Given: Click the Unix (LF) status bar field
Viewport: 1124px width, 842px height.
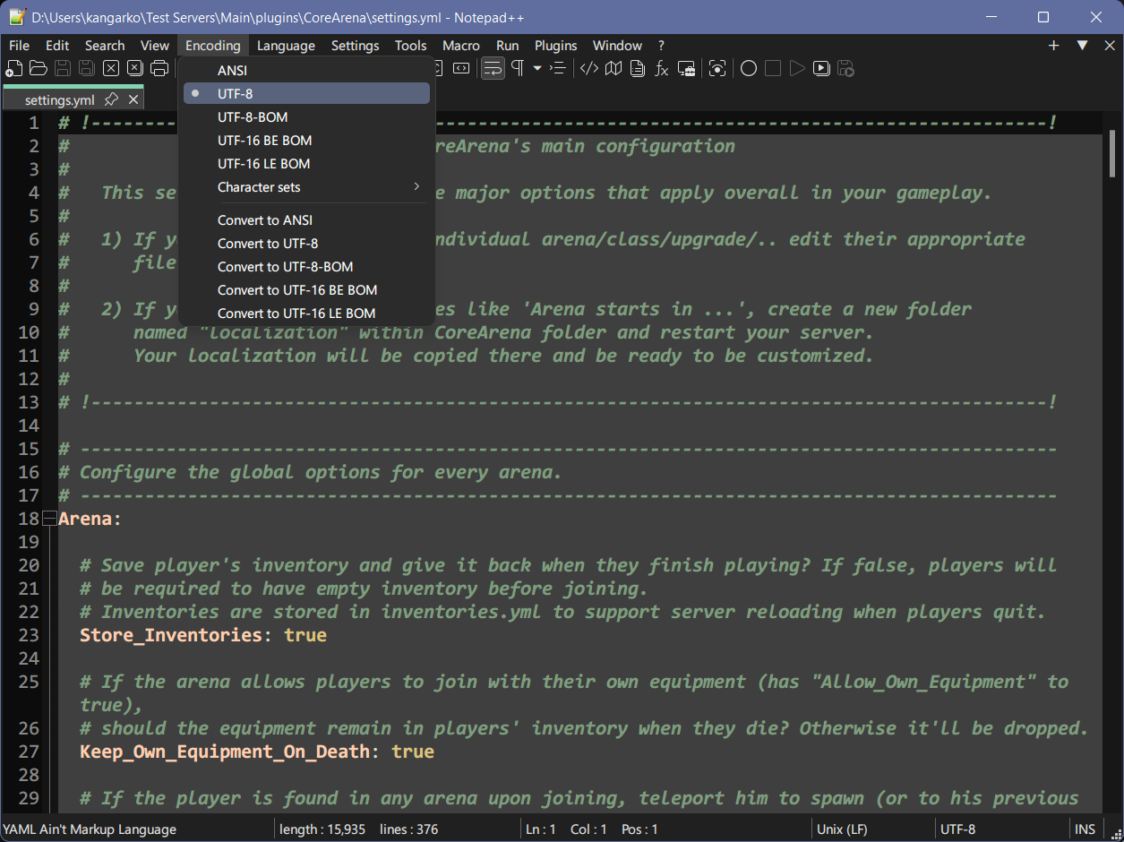Looking at the screenshot, I should pos(872,829).
